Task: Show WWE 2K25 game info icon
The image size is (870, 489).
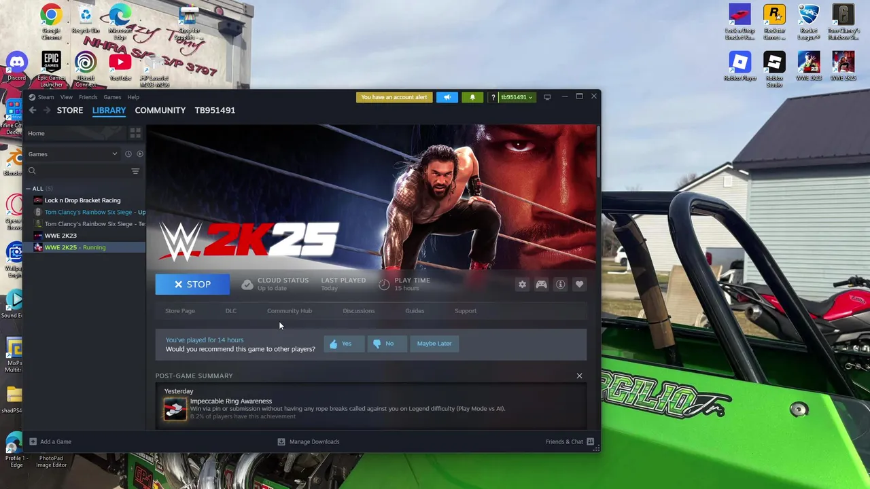Action: tap(560, 285)
